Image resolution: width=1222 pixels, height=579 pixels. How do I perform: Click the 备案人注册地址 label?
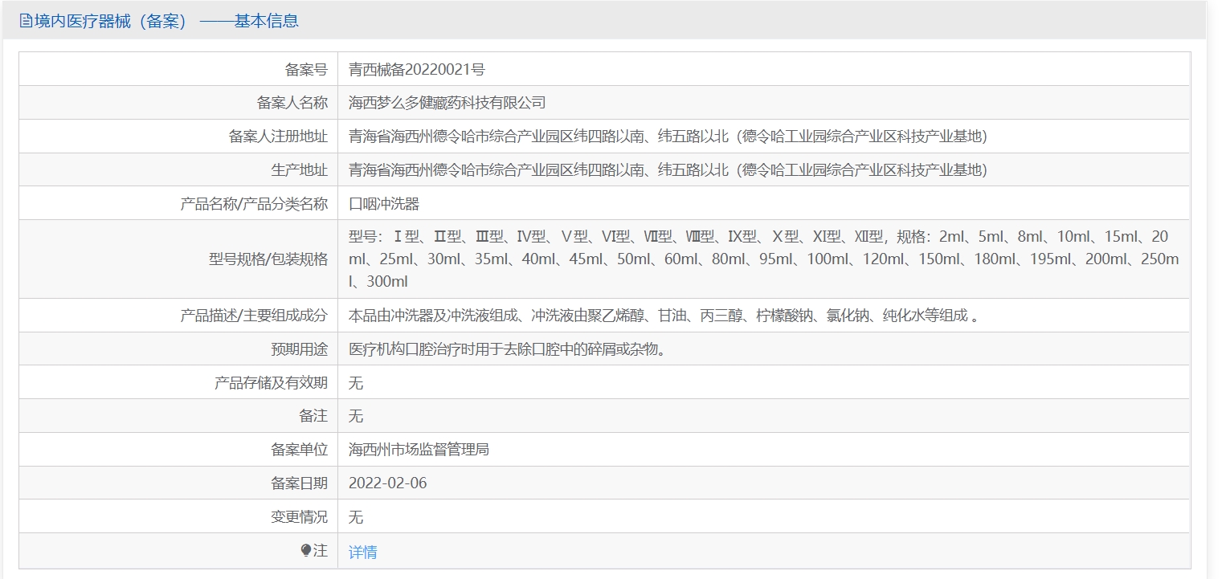pyautogui.click(x=278, y=137)
